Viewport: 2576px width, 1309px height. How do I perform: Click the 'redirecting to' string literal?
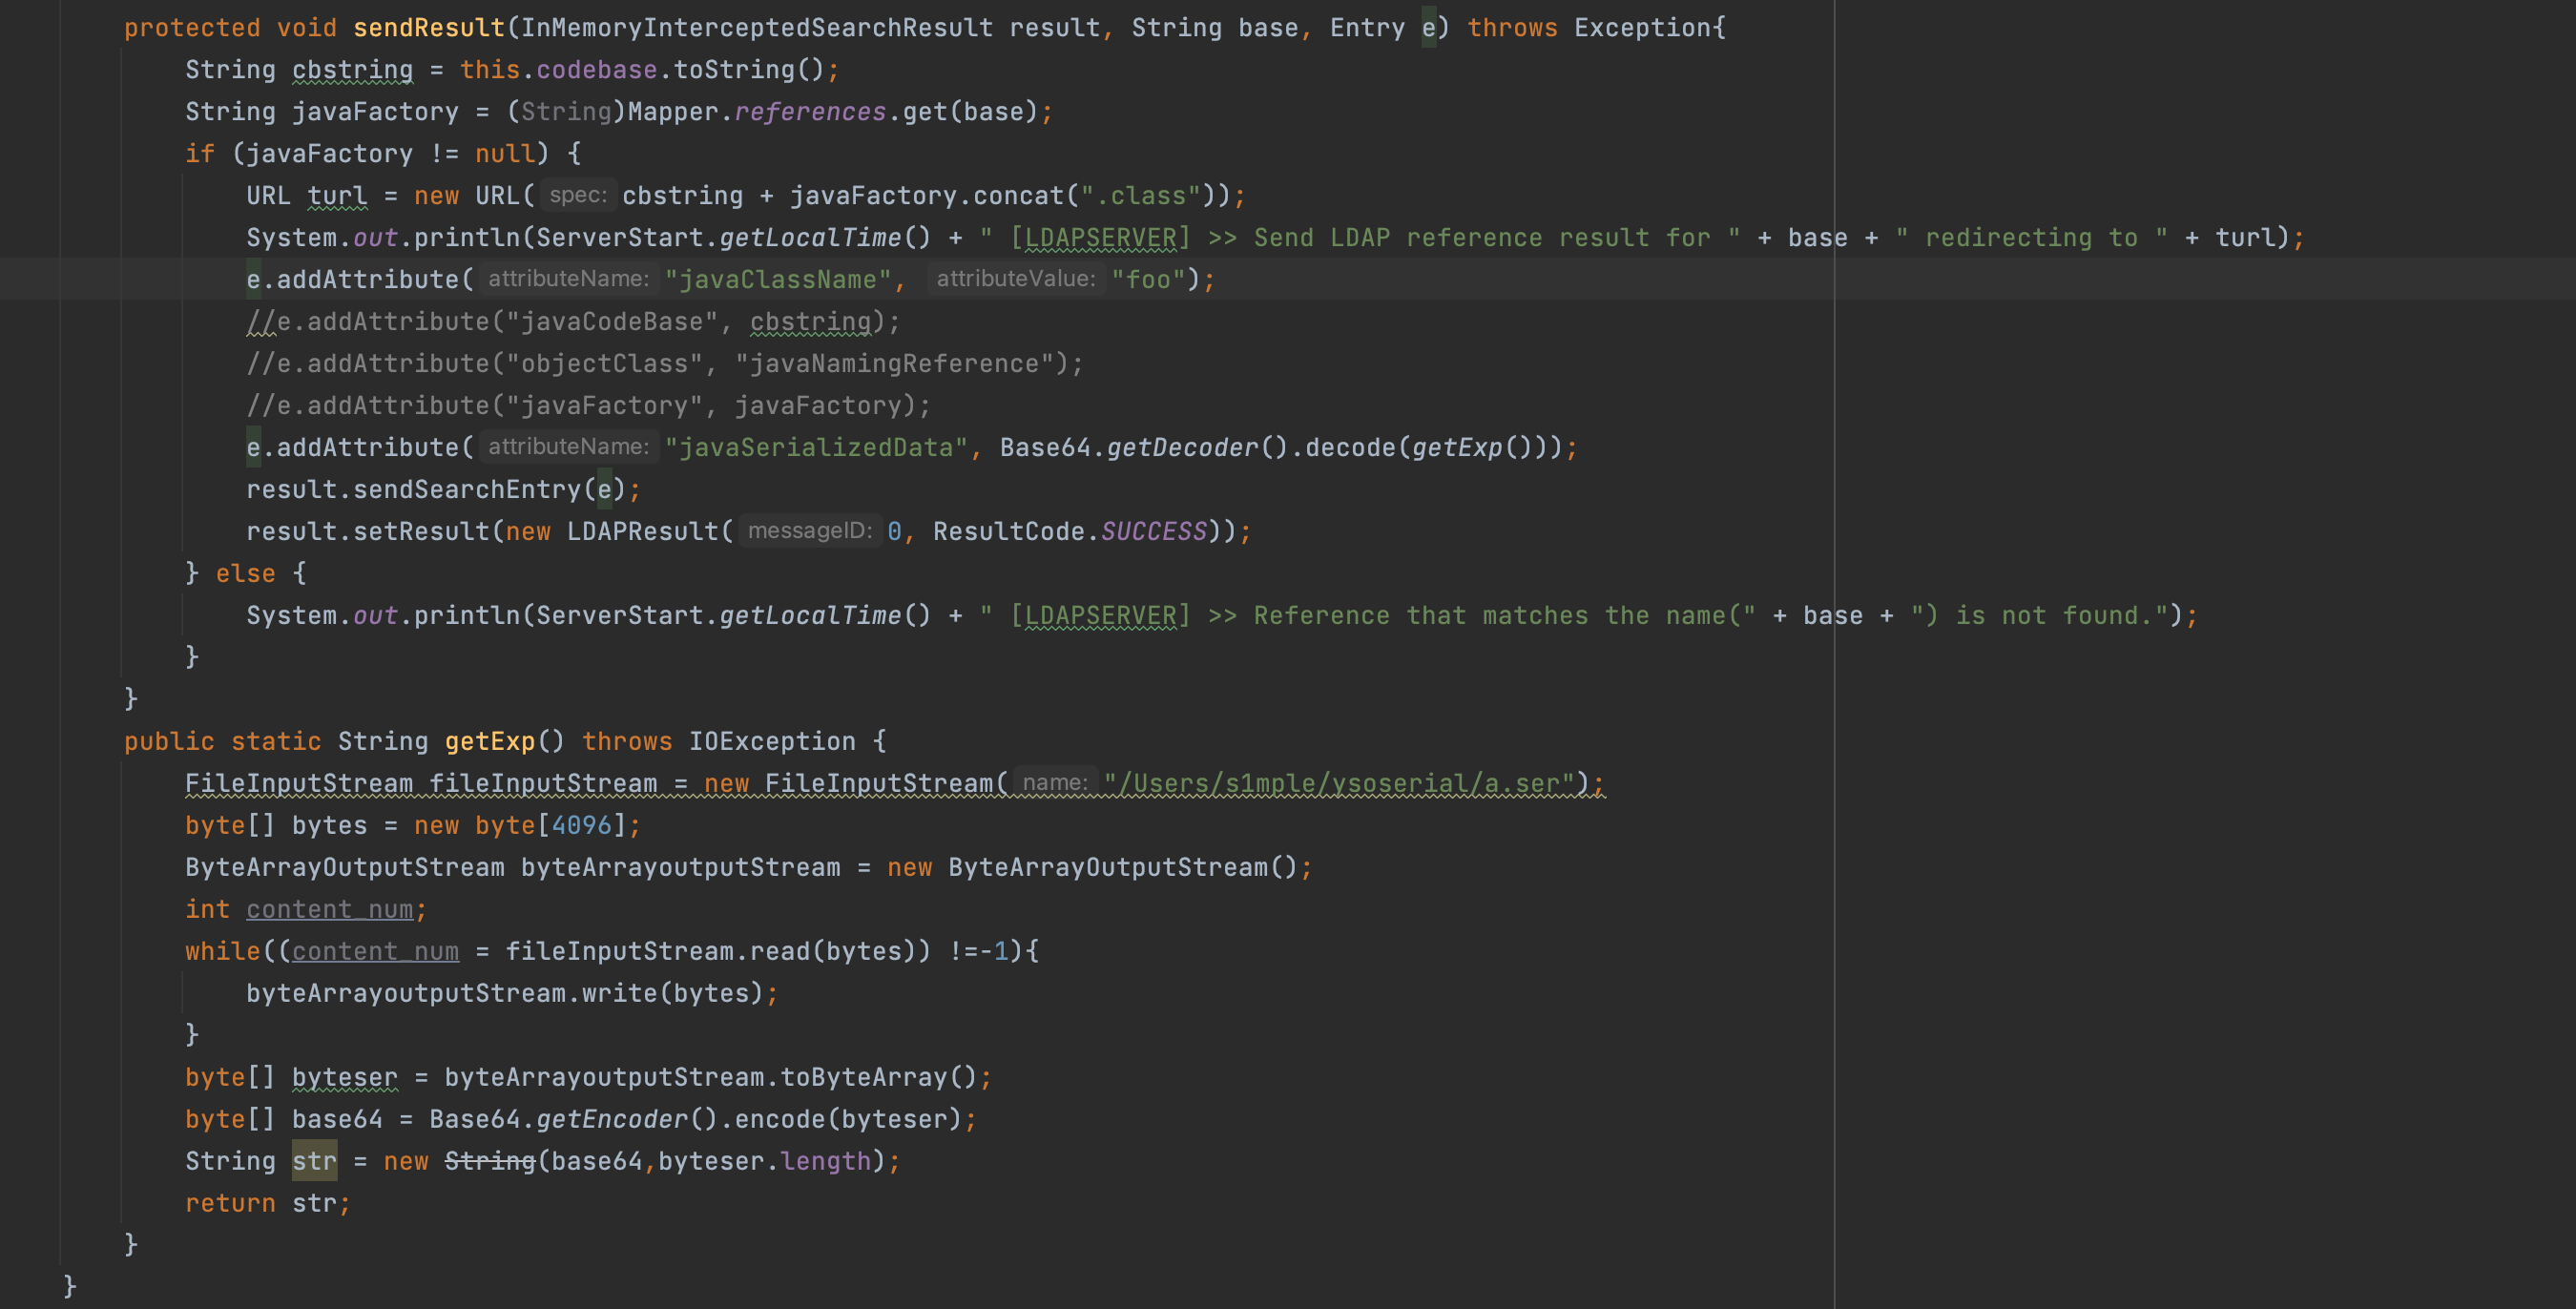tap(2031, 238)
